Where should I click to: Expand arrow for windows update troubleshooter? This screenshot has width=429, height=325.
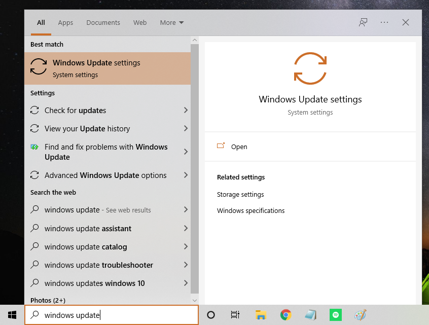pos(186,265)
